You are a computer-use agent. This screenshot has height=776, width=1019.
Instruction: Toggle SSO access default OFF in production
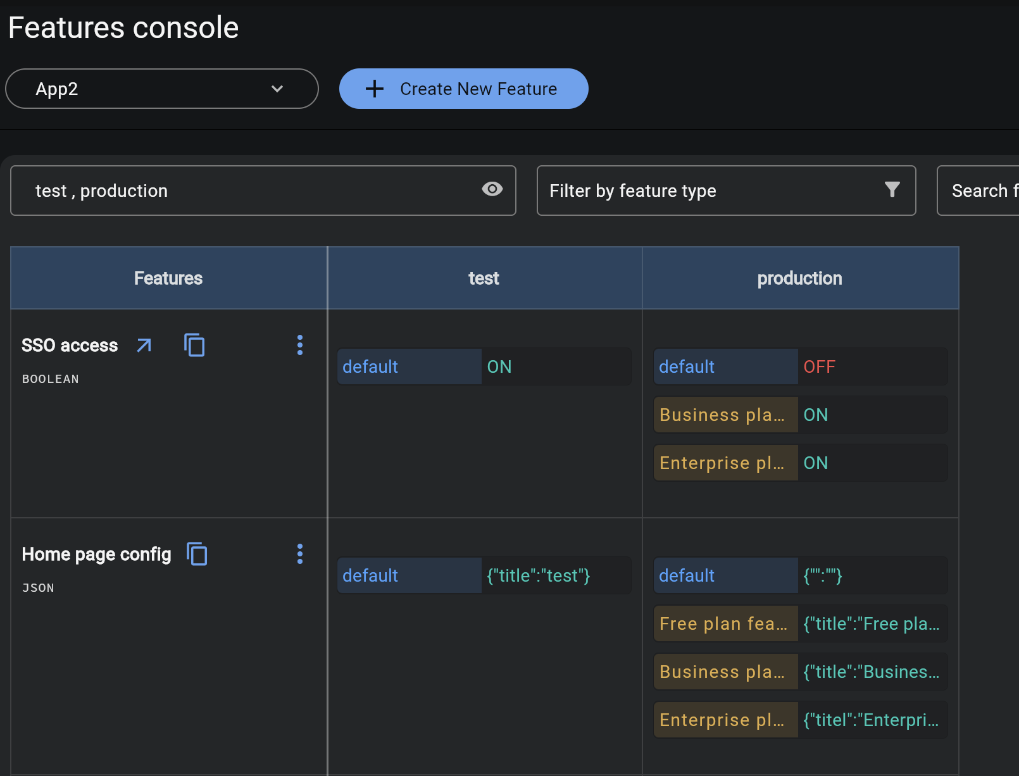820,366
